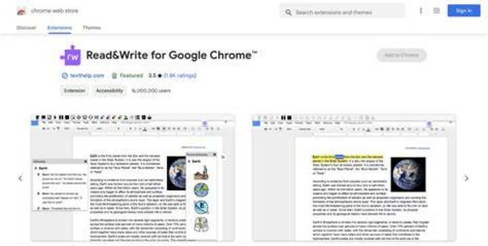488x246 pixels.
Task: Click the Sign in button
Action: [464, 11]
